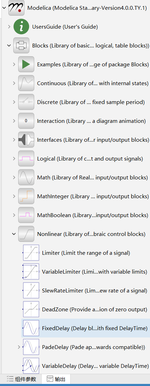Image resolution: width=150 pixels, height=386 pixels.
Task: Click the SlewRateLimiter block icon
Action: (x=31, y=290)
